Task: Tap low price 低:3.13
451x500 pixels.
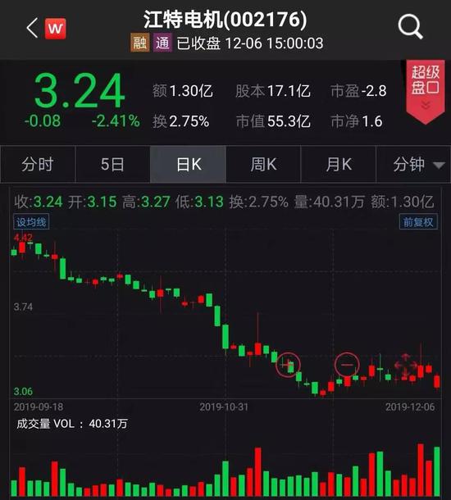Action: coord(199,202)
